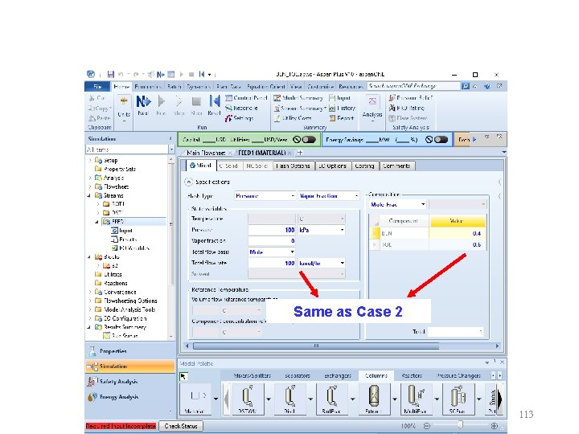Expand the Setup tree node
Screen dimensions: 579x434
point(90,160)
